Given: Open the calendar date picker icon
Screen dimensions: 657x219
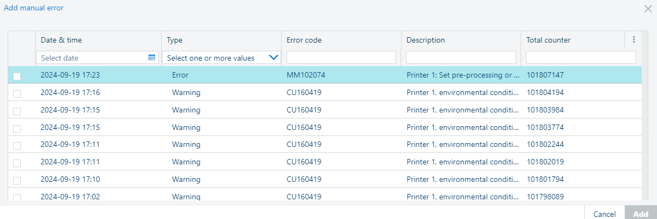Looking at the screenshot, I should [152, 57].
